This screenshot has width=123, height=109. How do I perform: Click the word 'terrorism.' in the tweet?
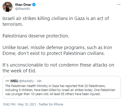13,24
